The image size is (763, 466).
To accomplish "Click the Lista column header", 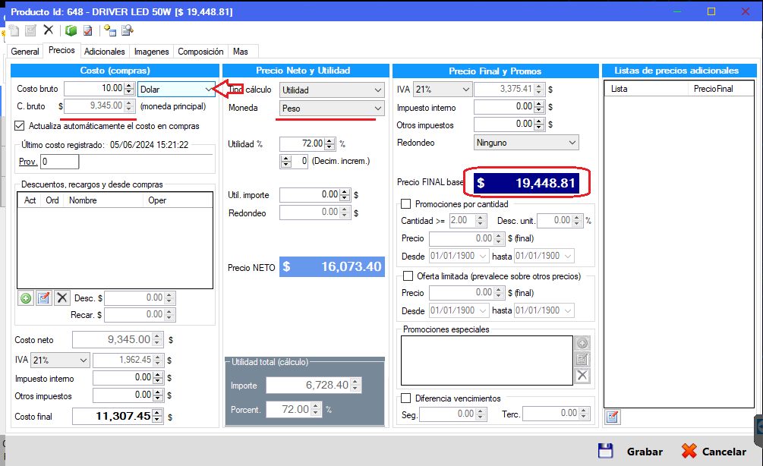I will pos(647,89).
